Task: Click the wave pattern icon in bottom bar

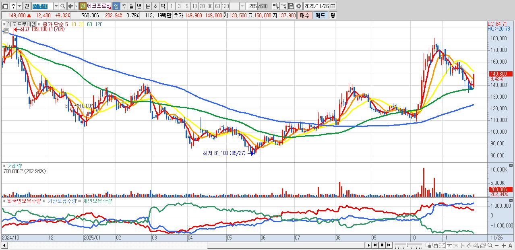Action: [462, 245]
